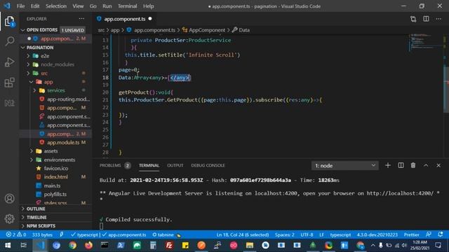
Task: Open Firefox from the taskbar
Action: click(88, 245)
